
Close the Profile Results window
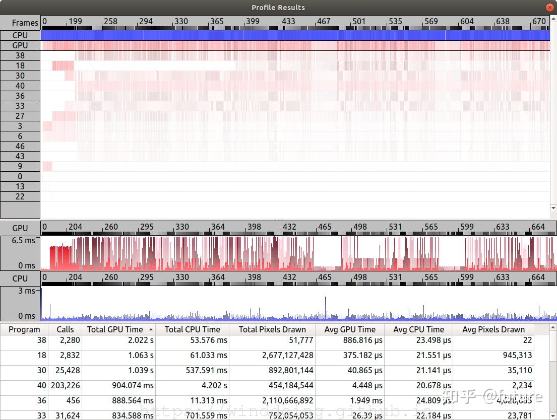549,8
